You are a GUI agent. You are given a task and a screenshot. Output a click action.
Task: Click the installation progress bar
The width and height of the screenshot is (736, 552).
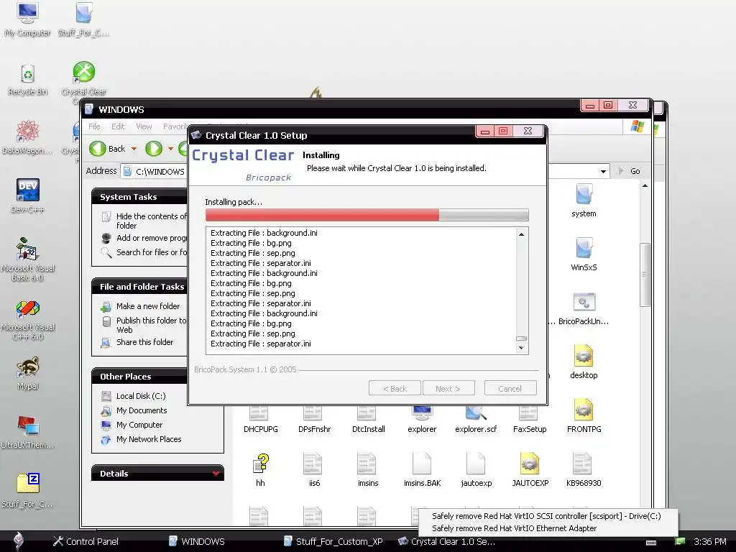pos(367,215)
